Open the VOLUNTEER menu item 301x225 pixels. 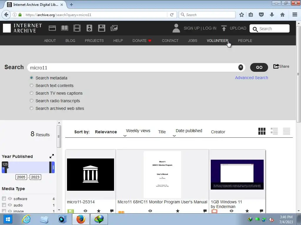click(218, 40)
